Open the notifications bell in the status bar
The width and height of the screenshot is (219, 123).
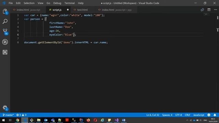pos(215,115)
